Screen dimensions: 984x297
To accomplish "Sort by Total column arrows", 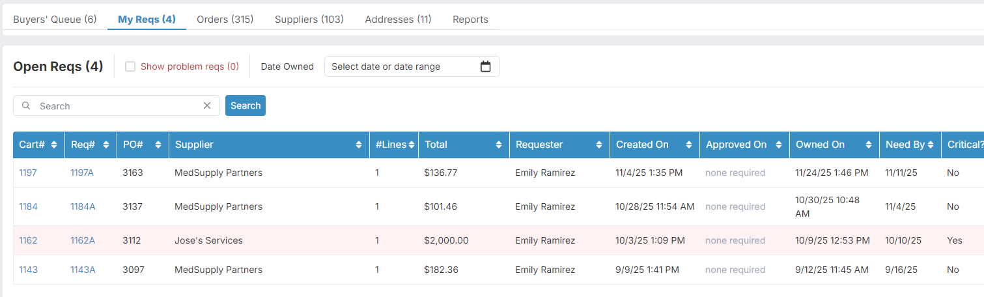I will (499, 145).
